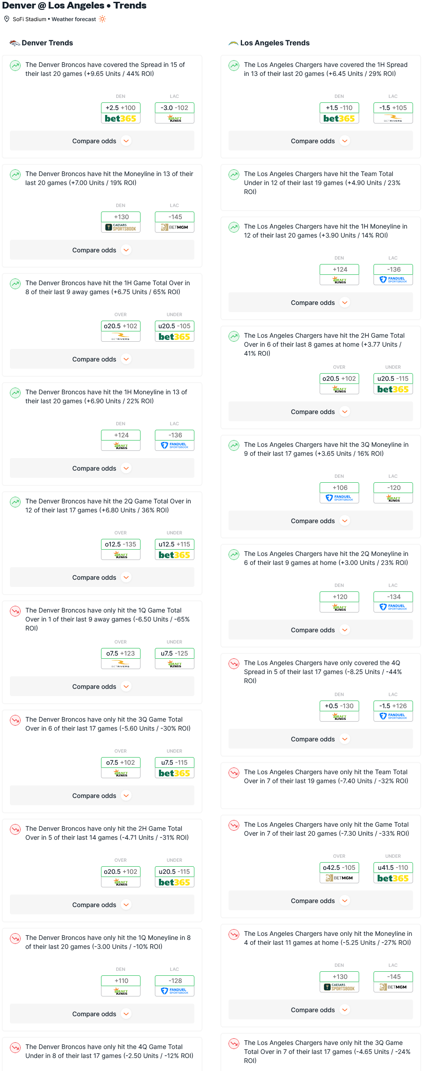This screenshot has width=422, height=1071.
Task: Click the Denver Broncos logo icon
Action: [x=15, y=43]
